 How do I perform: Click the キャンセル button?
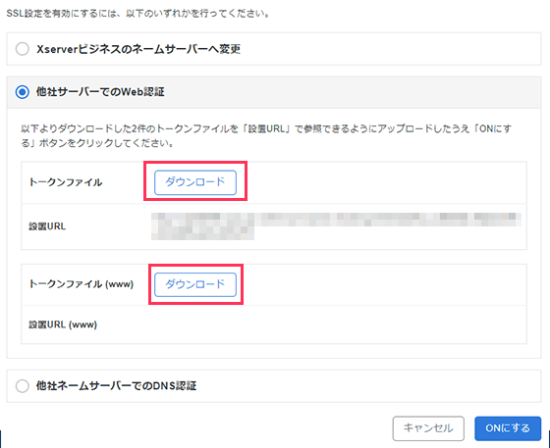[x=428, y=428]
